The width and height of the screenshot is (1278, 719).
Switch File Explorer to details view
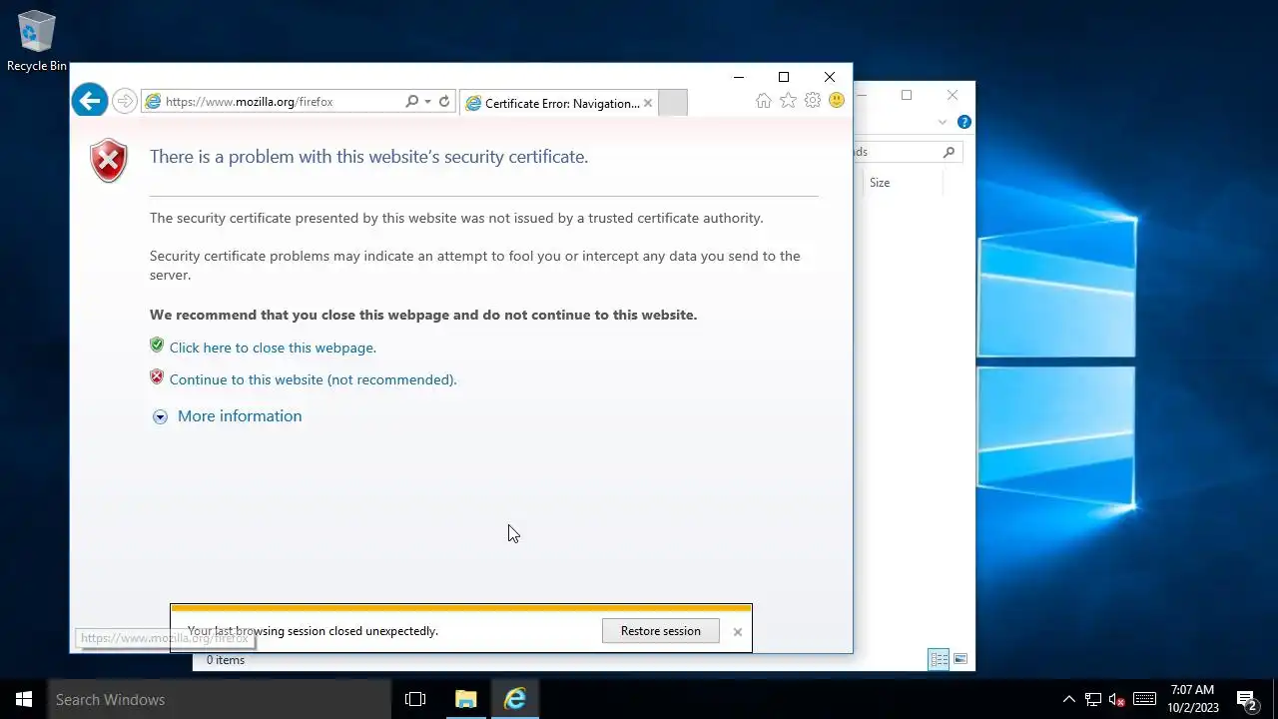939,659
